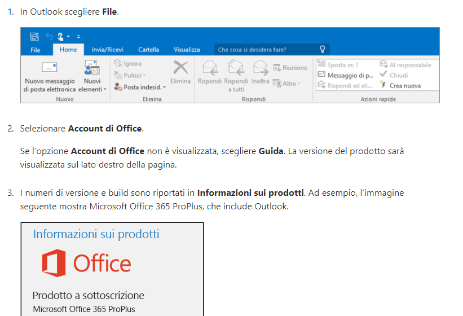This screenshot has height=316, width=463.
Task: Click the 'Informazioni sui prodotti' heading
Action: (x=96, y=234)
